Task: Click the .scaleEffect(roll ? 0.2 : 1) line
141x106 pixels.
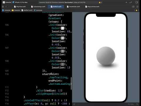Action: coord(45,100)
